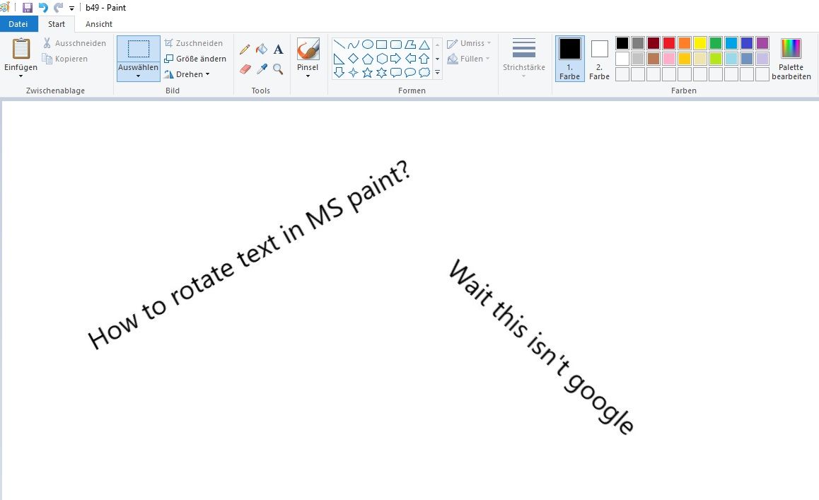Screen dimensions: 819x500
Task: Open the Einfügen dropdown arrow
Action: coord(21,76)
